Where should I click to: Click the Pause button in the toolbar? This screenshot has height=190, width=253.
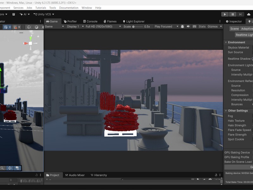click(233, 14)
